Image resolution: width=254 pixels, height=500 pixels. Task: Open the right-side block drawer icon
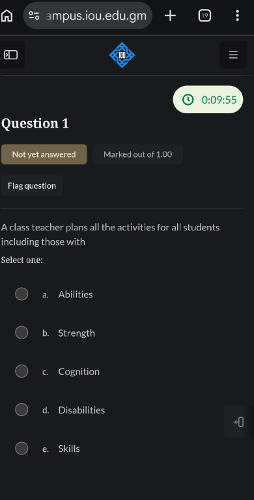[x=238, y=422]
